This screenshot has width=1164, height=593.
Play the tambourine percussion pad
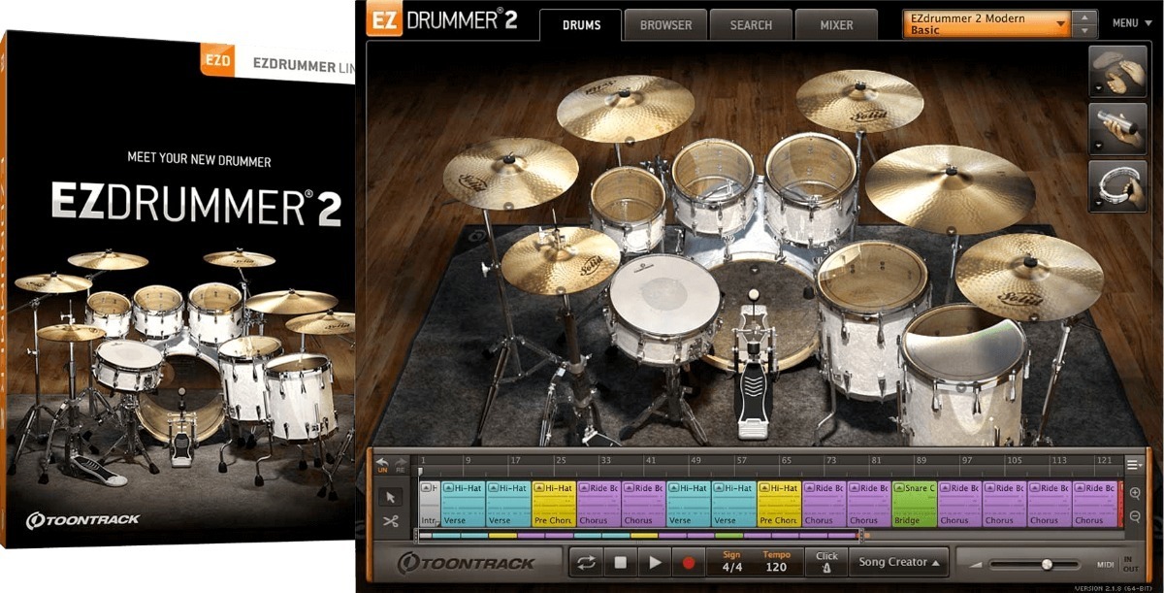[x=1117, y=184]
